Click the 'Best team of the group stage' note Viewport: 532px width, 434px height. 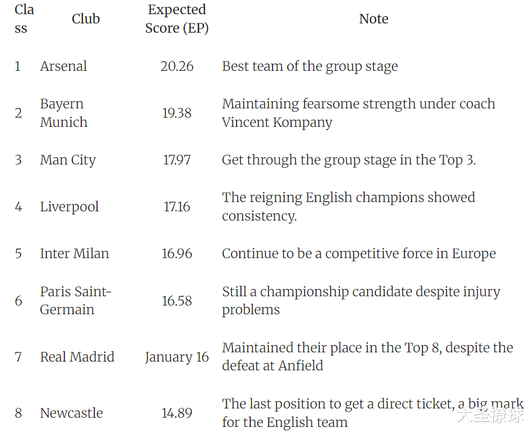[x=310, y=66]
